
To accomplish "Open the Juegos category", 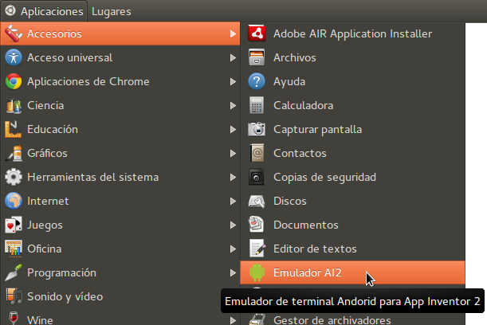I will 120,225.
